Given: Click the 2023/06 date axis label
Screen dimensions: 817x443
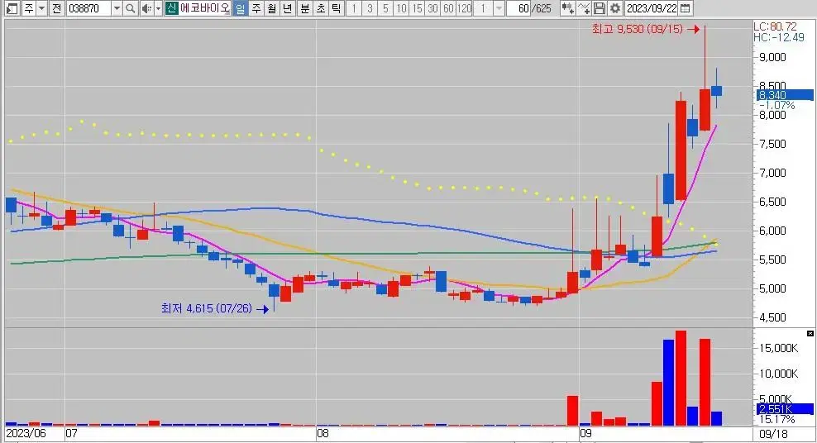Looking at the screenshot, I should tap(26, 434).
